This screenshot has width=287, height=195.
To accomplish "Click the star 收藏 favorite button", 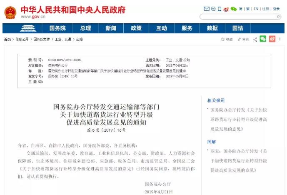I will (x=227, y=39).
